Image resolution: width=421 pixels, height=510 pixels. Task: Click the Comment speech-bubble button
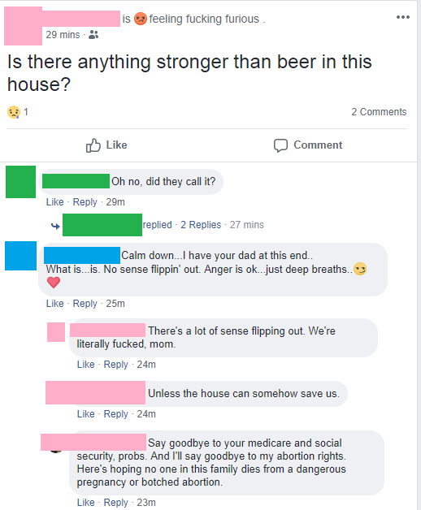[308, 145]
